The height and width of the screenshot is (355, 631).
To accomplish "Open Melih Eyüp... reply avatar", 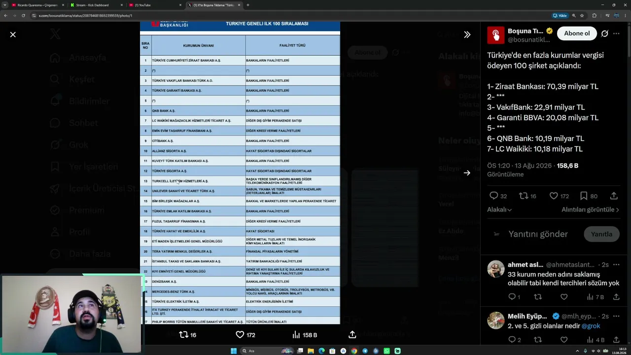I will pos(495,320).
